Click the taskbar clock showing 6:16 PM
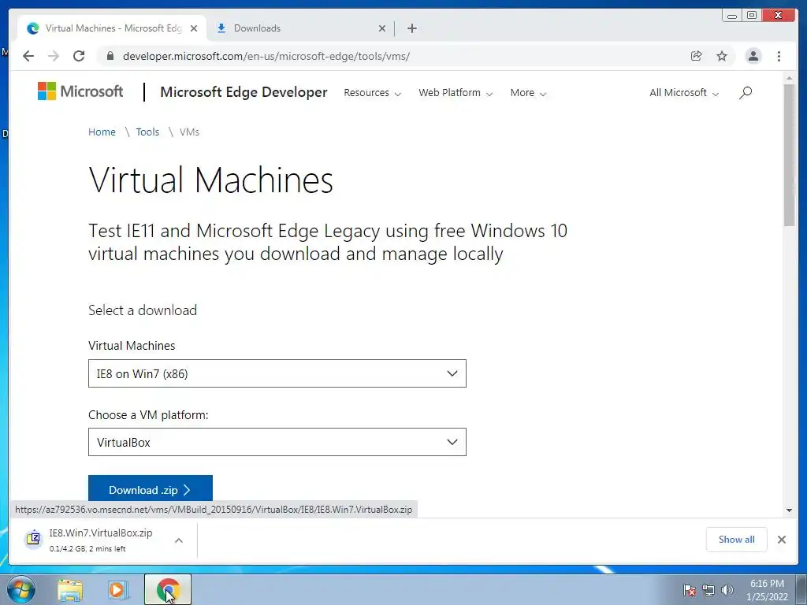The image size is (807, 605). [x=767, y=590]
